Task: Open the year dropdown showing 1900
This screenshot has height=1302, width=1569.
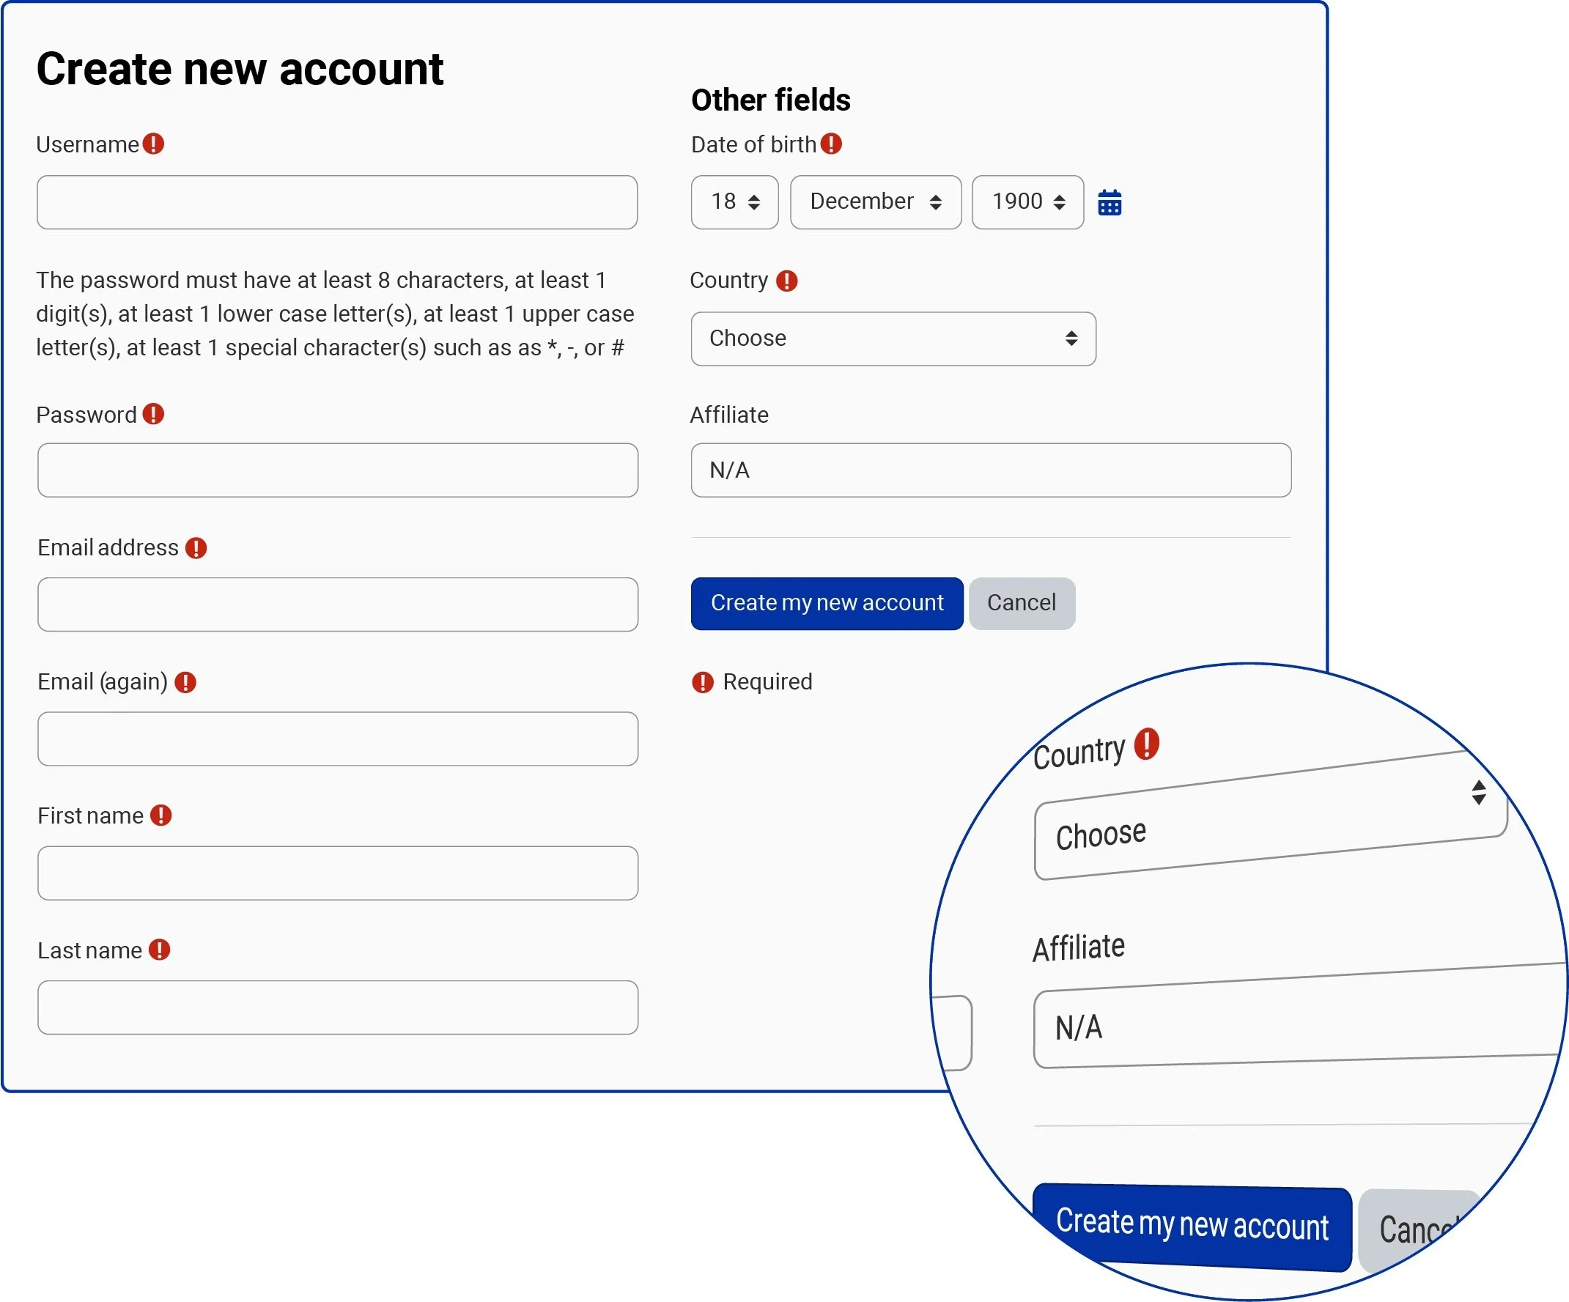Action: pyautogui.click(x=1027, y=201)
